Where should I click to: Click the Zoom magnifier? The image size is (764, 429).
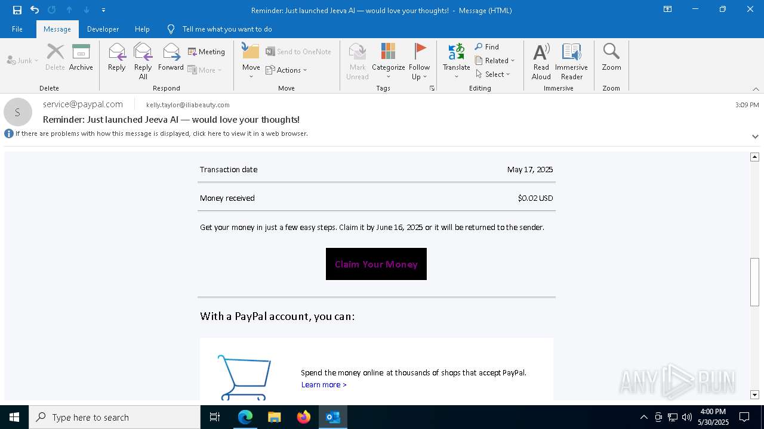click(x=611, y=58)
